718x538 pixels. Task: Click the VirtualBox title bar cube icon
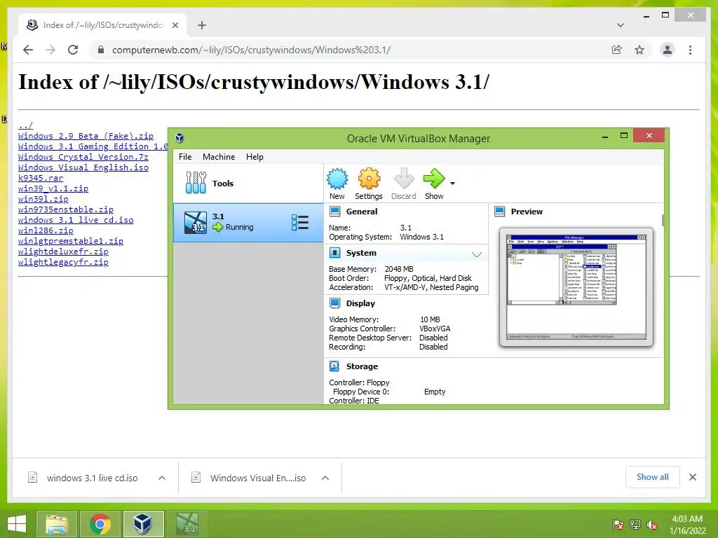click(179, 138)
